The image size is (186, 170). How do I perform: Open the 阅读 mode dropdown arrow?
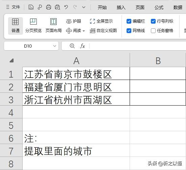[x=84, y=31]
